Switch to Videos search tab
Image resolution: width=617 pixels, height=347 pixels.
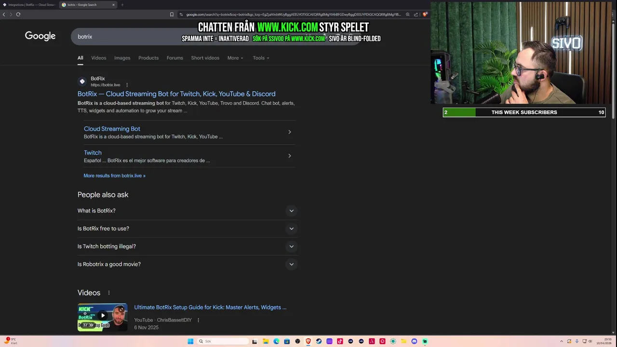tap(99, 58)
